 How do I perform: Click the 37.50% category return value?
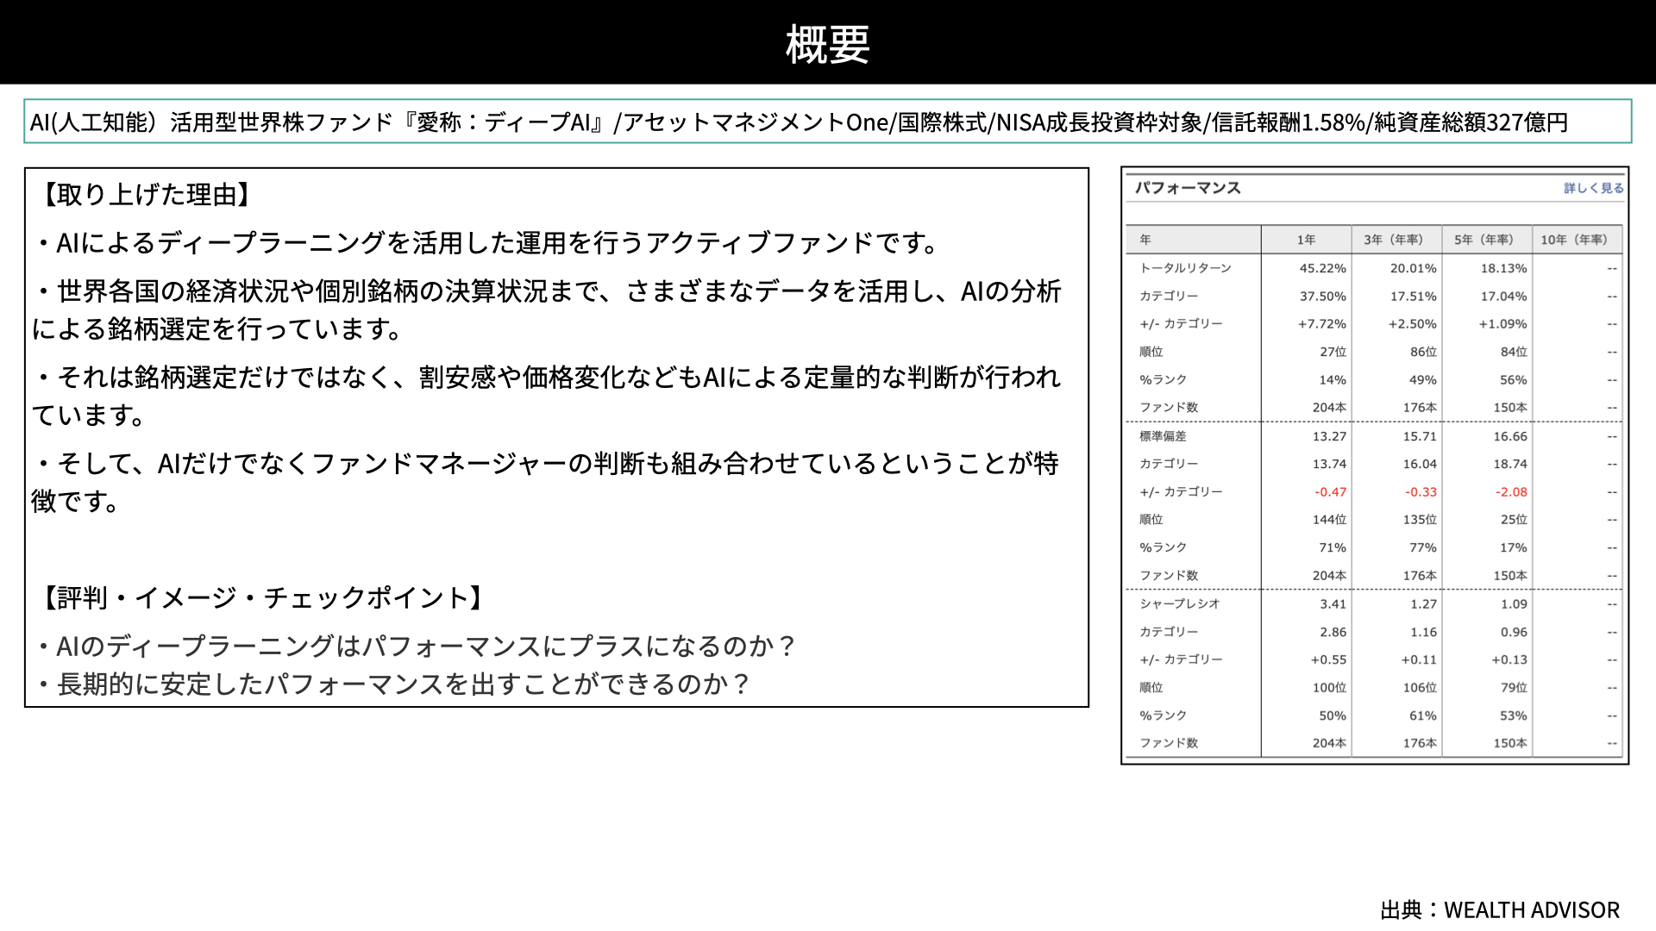pos(1323,296)
